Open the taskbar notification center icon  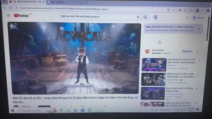198,109
